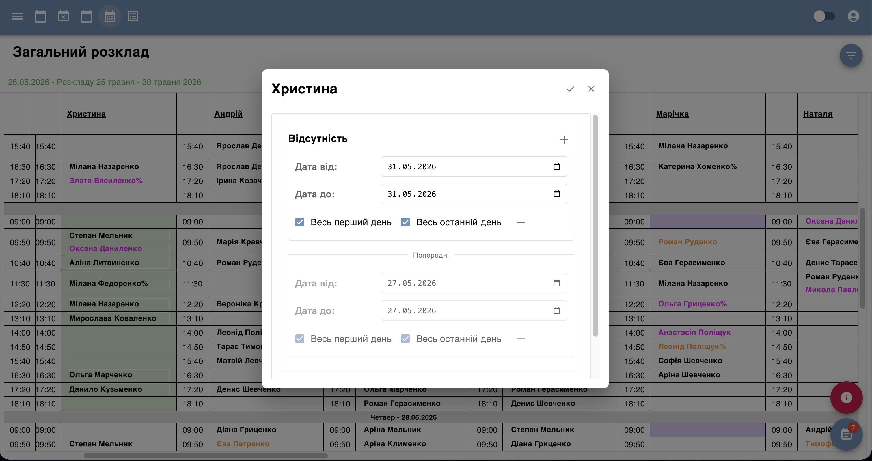The height and width of the screenshot is (461, 872).
Task: Uncheck Весь перший день for current absence
Action: 300,222
